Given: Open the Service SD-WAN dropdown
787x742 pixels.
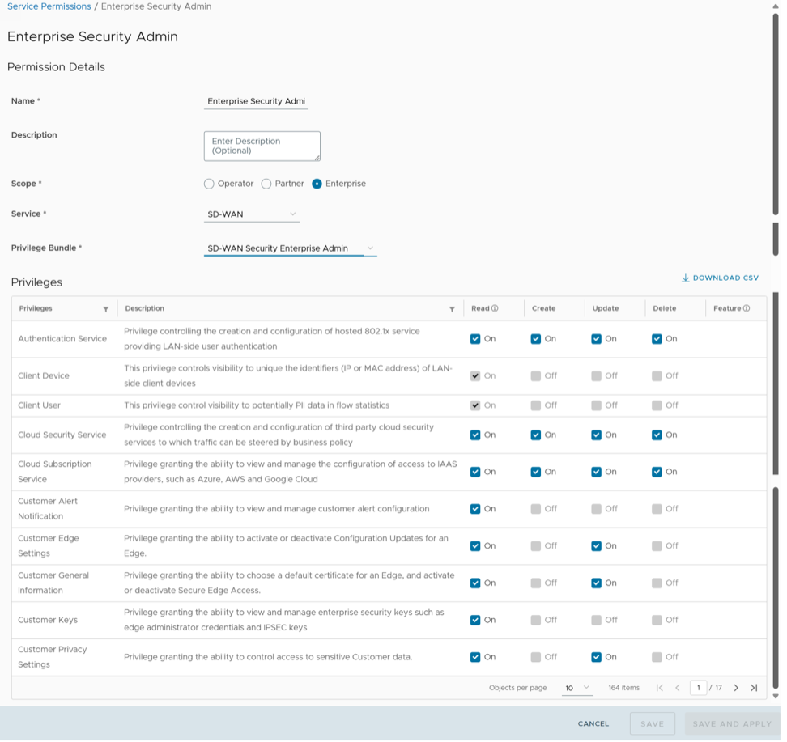Looking at the screenshot, I should 252,214.
